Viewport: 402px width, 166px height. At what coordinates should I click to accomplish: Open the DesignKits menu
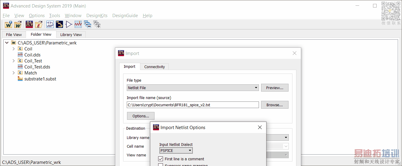point(97,16)
